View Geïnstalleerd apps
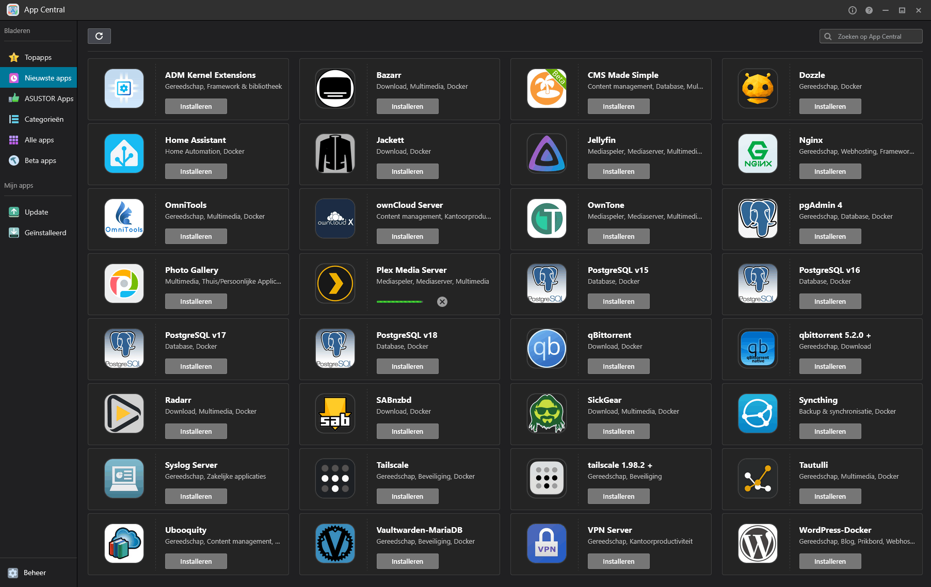 pos(38,233)
